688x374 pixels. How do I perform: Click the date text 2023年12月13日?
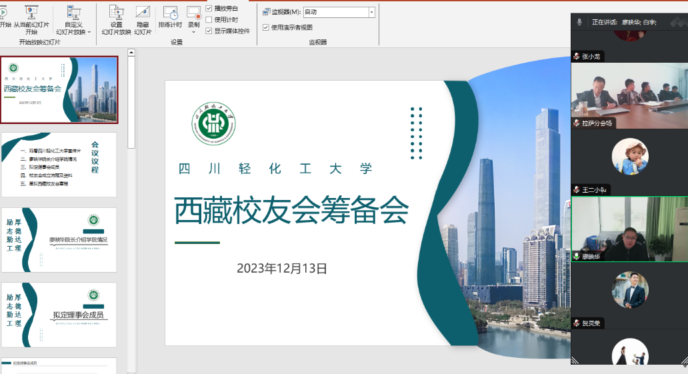[x=282, y=268]
